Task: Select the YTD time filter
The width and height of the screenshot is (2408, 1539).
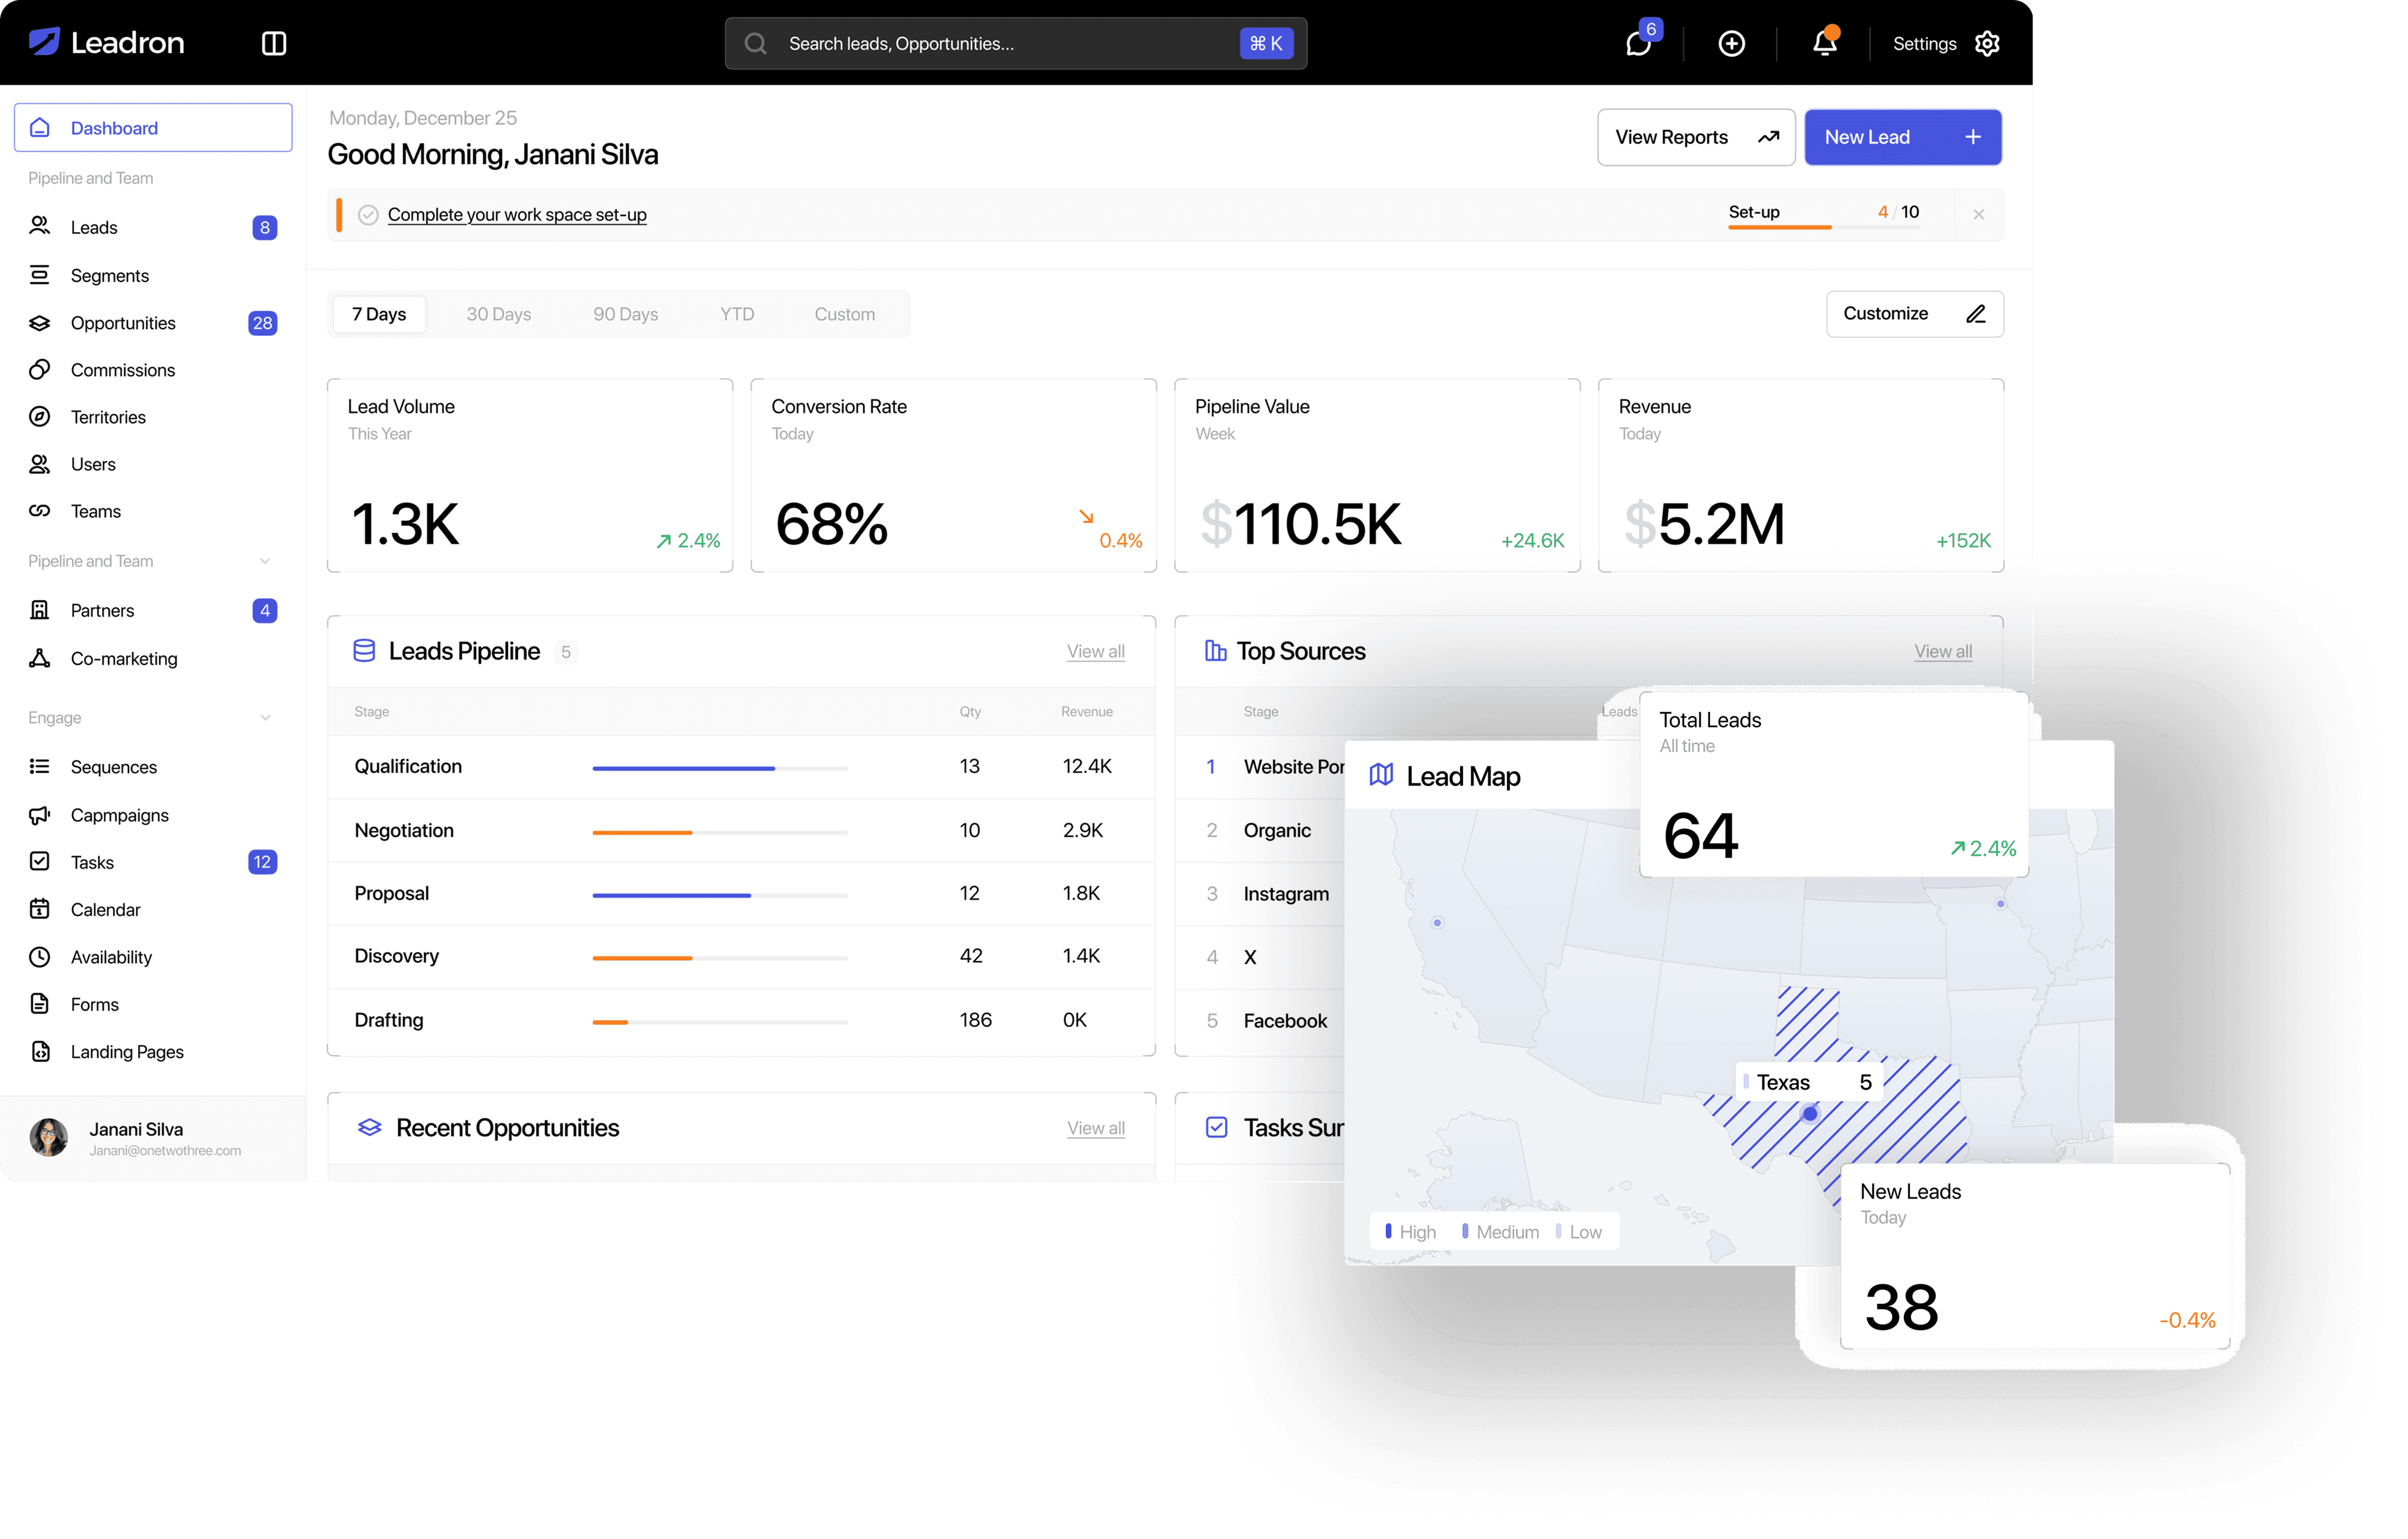Action: tap(737, 314)
